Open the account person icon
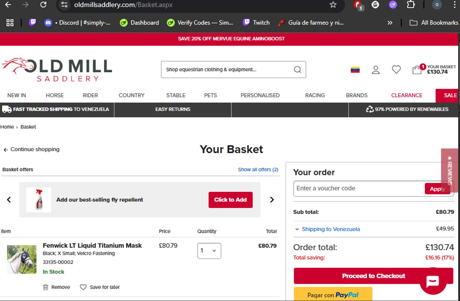The width and height of the screenshot is (460, 301). coord(376,70)
